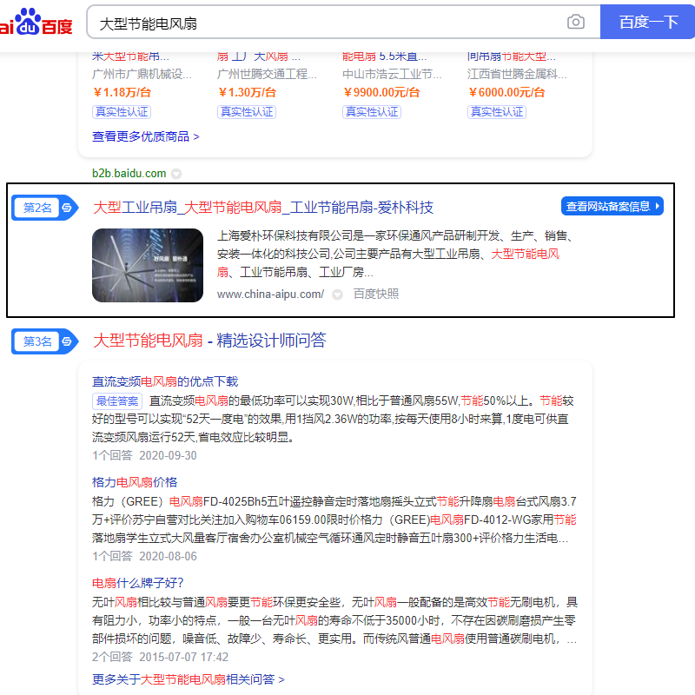The width and height of the screenshot is (695, 695).
Task: Select price ¥1.30万/台
Action: coord(247,92)
